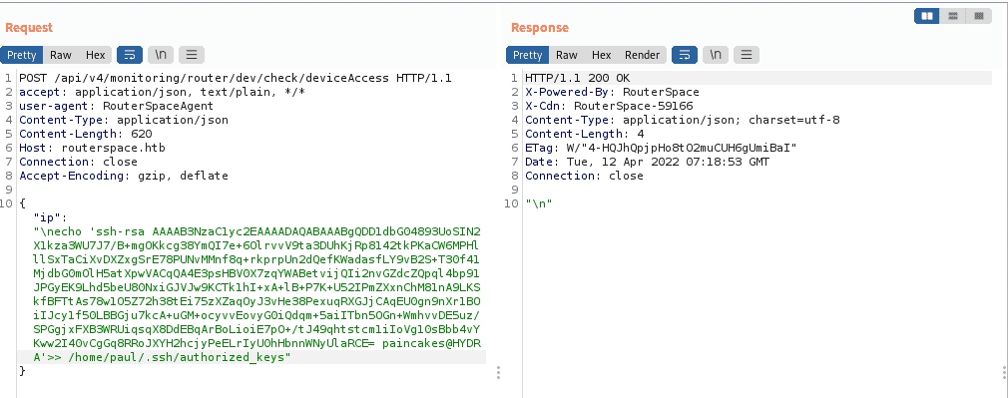Switch Request view to Raw tab
Image resolution: width=1008 pixels, height=398 pixels.
(x=61, y=55)
